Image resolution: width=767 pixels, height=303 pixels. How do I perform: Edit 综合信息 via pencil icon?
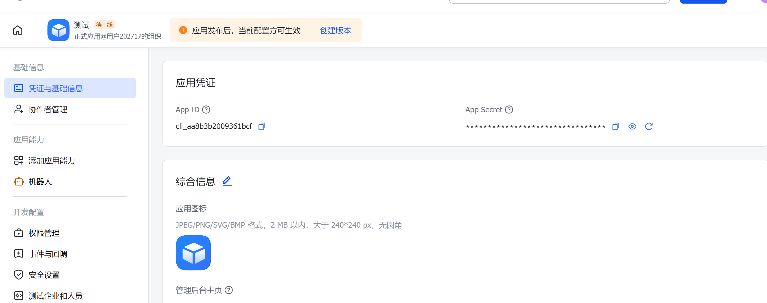227,181
